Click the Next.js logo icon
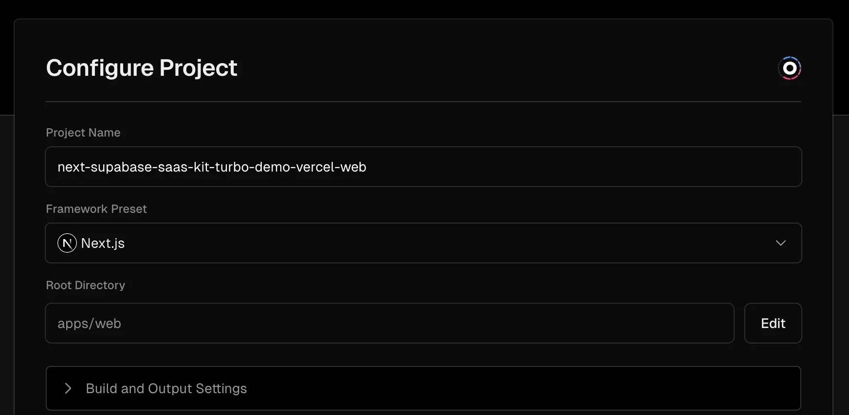This screenshot has height=415, width=849. click(67, 243)
